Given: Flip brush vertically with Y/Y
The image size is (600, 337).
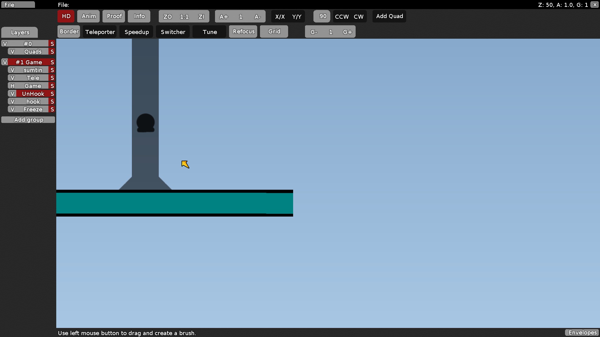Looking at the screenshot, I should tap(297, 17).
